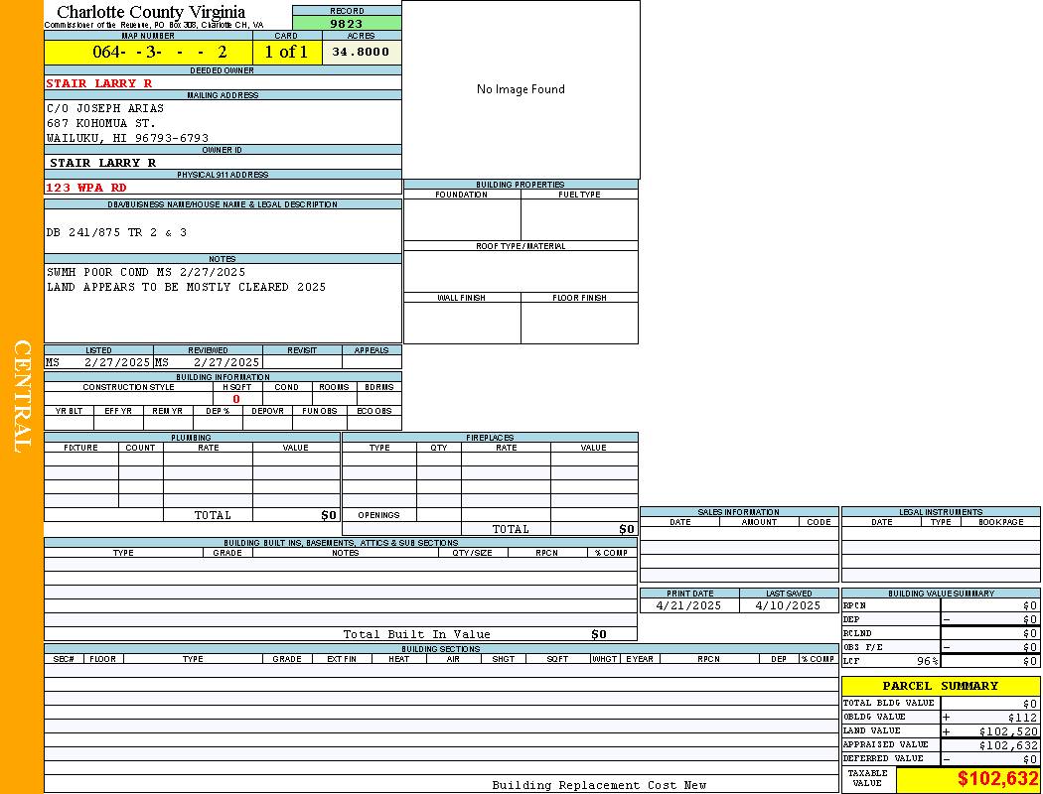Click the orange CENTRAL side banner
Viewport: 1043px width, 794px height.
click(x=22, y=397)
